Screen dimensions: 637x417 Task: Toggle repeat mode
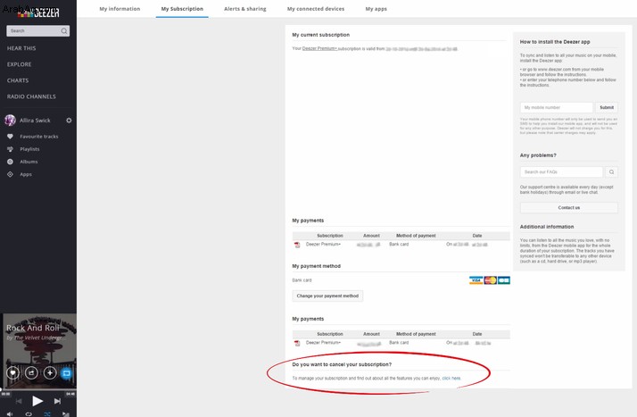click(x=29, y=414)
